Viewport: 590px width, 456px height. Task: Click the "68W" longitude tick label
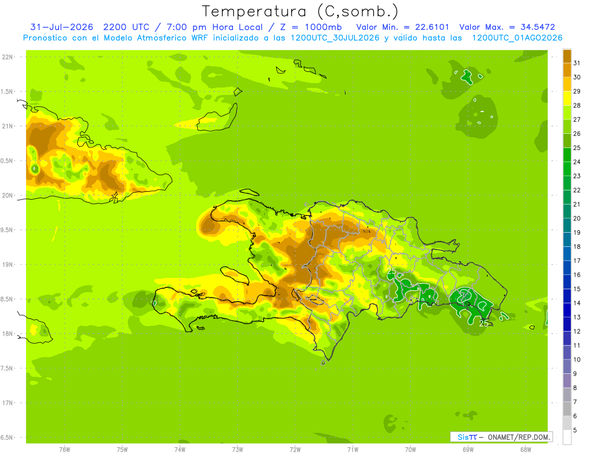point(526,450)
